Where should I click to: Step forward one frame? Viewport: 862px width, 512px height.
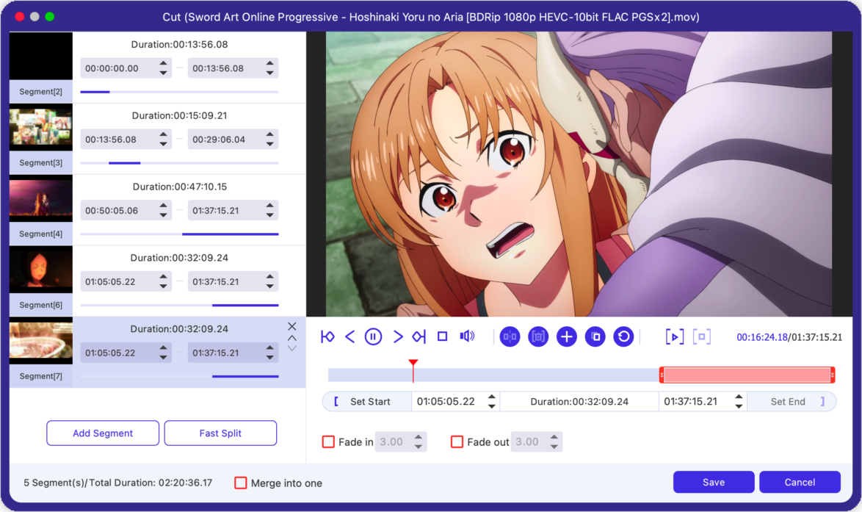click(x=397, y=336)
